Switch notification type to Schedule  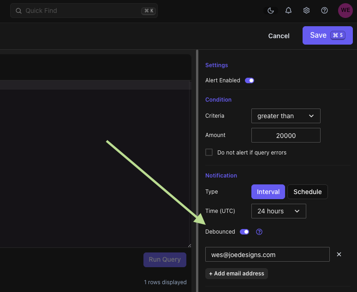pos(307,192)
